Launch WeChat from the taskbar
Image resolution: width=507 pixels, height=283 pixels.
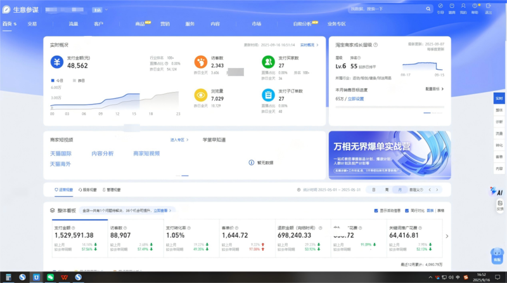[51, 277]
